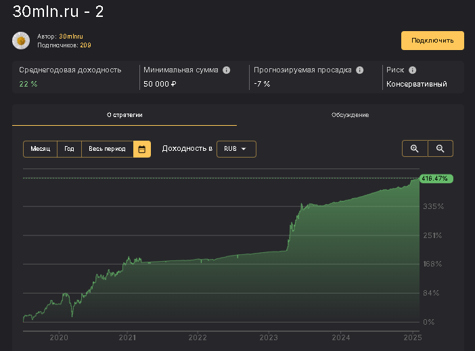Click the 2021 mark on chart timeline

coord(128,337)
